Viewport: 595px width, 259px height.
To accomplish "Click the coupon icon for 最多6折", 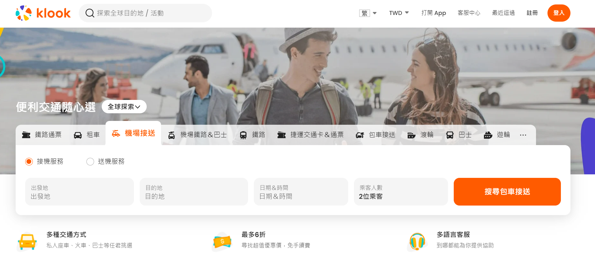I will tap(222, 241).
